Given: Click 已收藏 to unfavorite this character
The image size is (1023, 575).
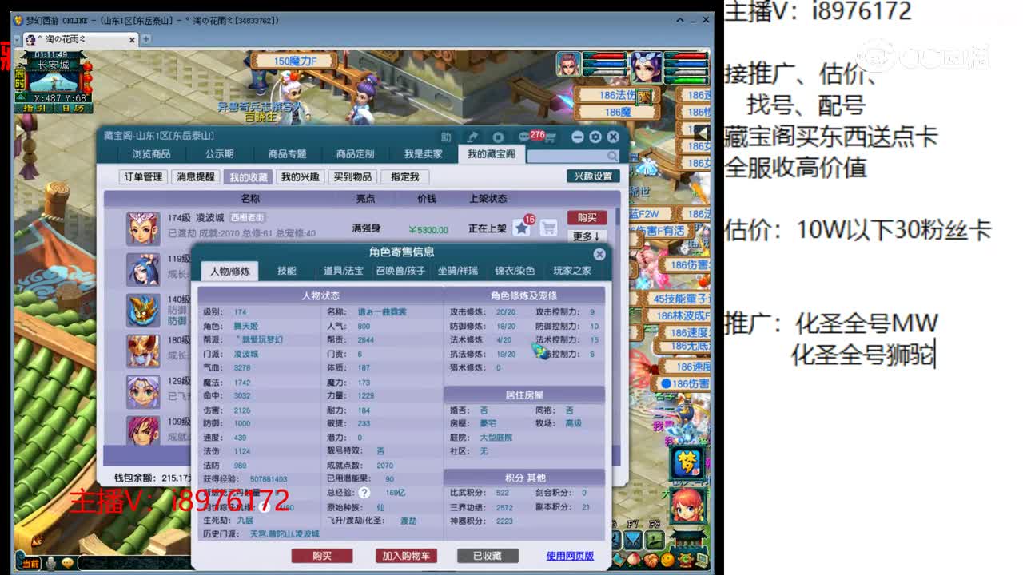Looking at the screenshot, I should tap(488, 557).
